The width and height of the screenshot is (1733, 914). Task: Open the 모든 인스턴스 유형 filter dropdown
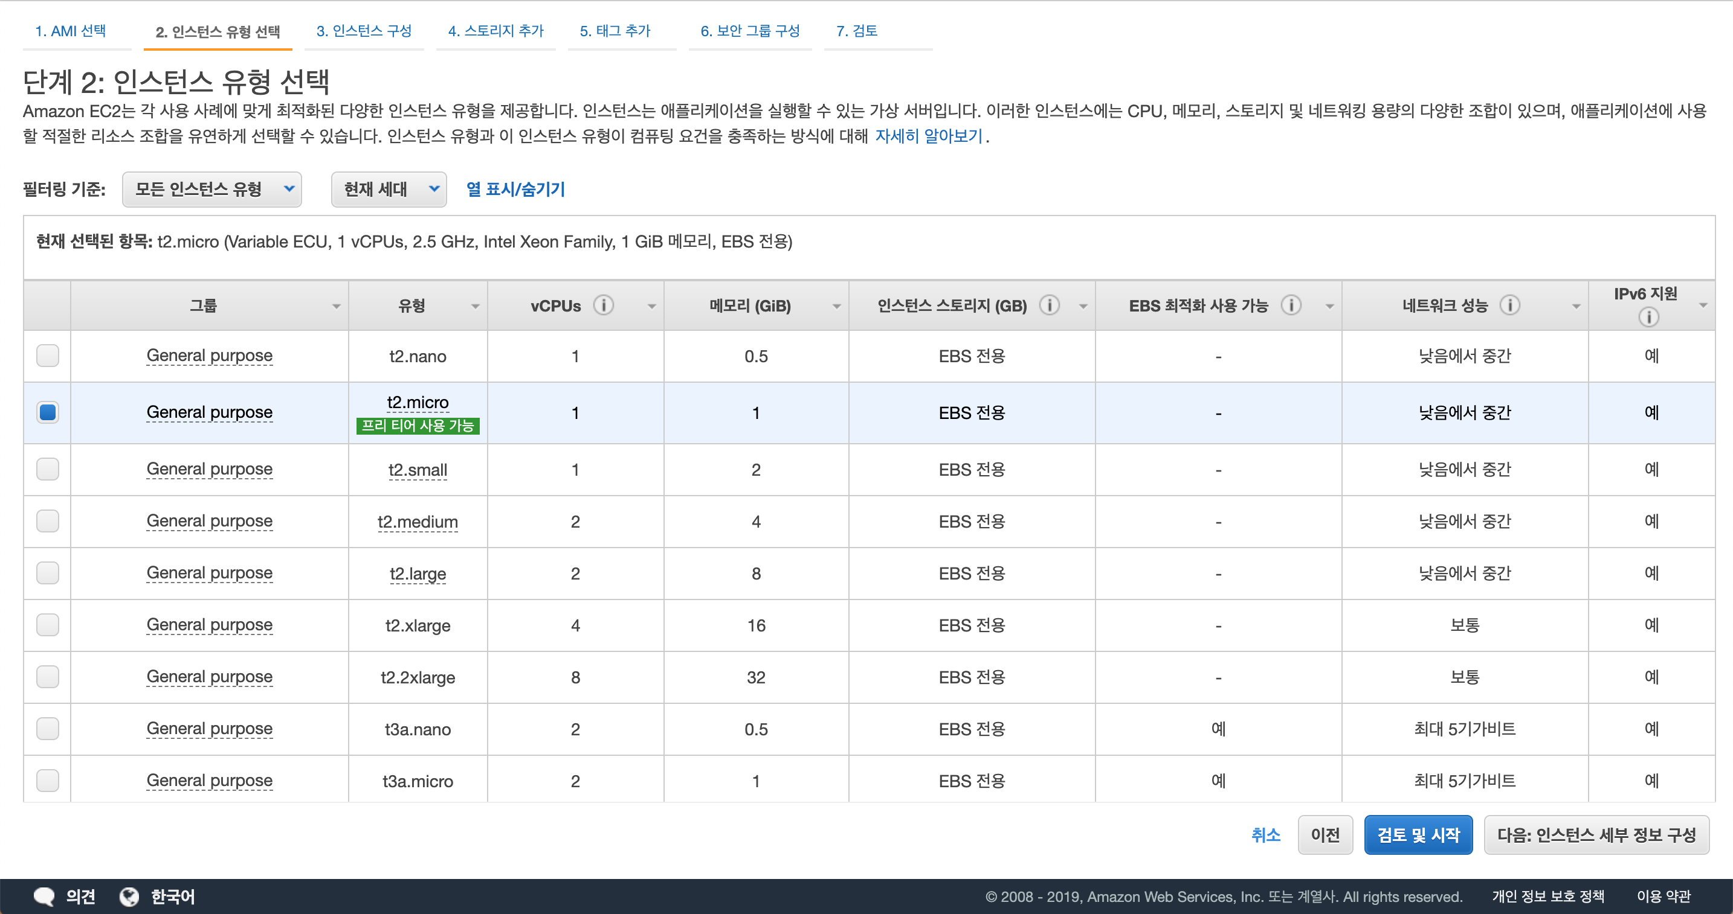pos(212,190)
